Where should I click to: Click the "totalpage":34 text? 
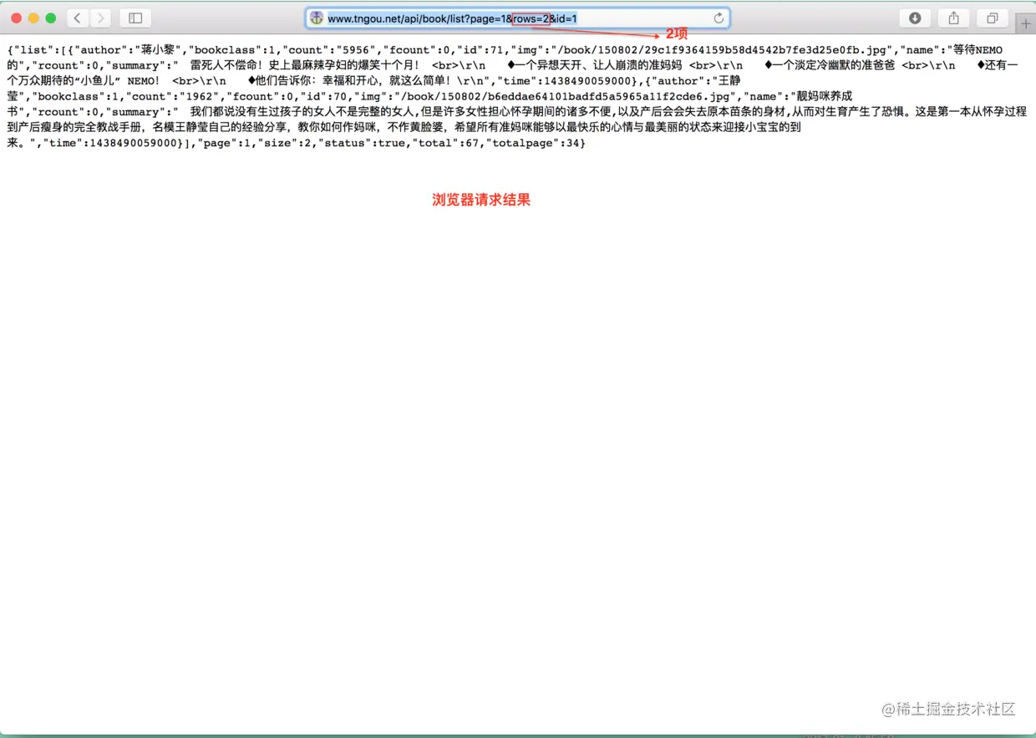point(534,144)
